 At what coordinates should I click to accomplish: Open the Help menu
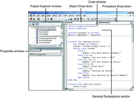click(84, 16)
